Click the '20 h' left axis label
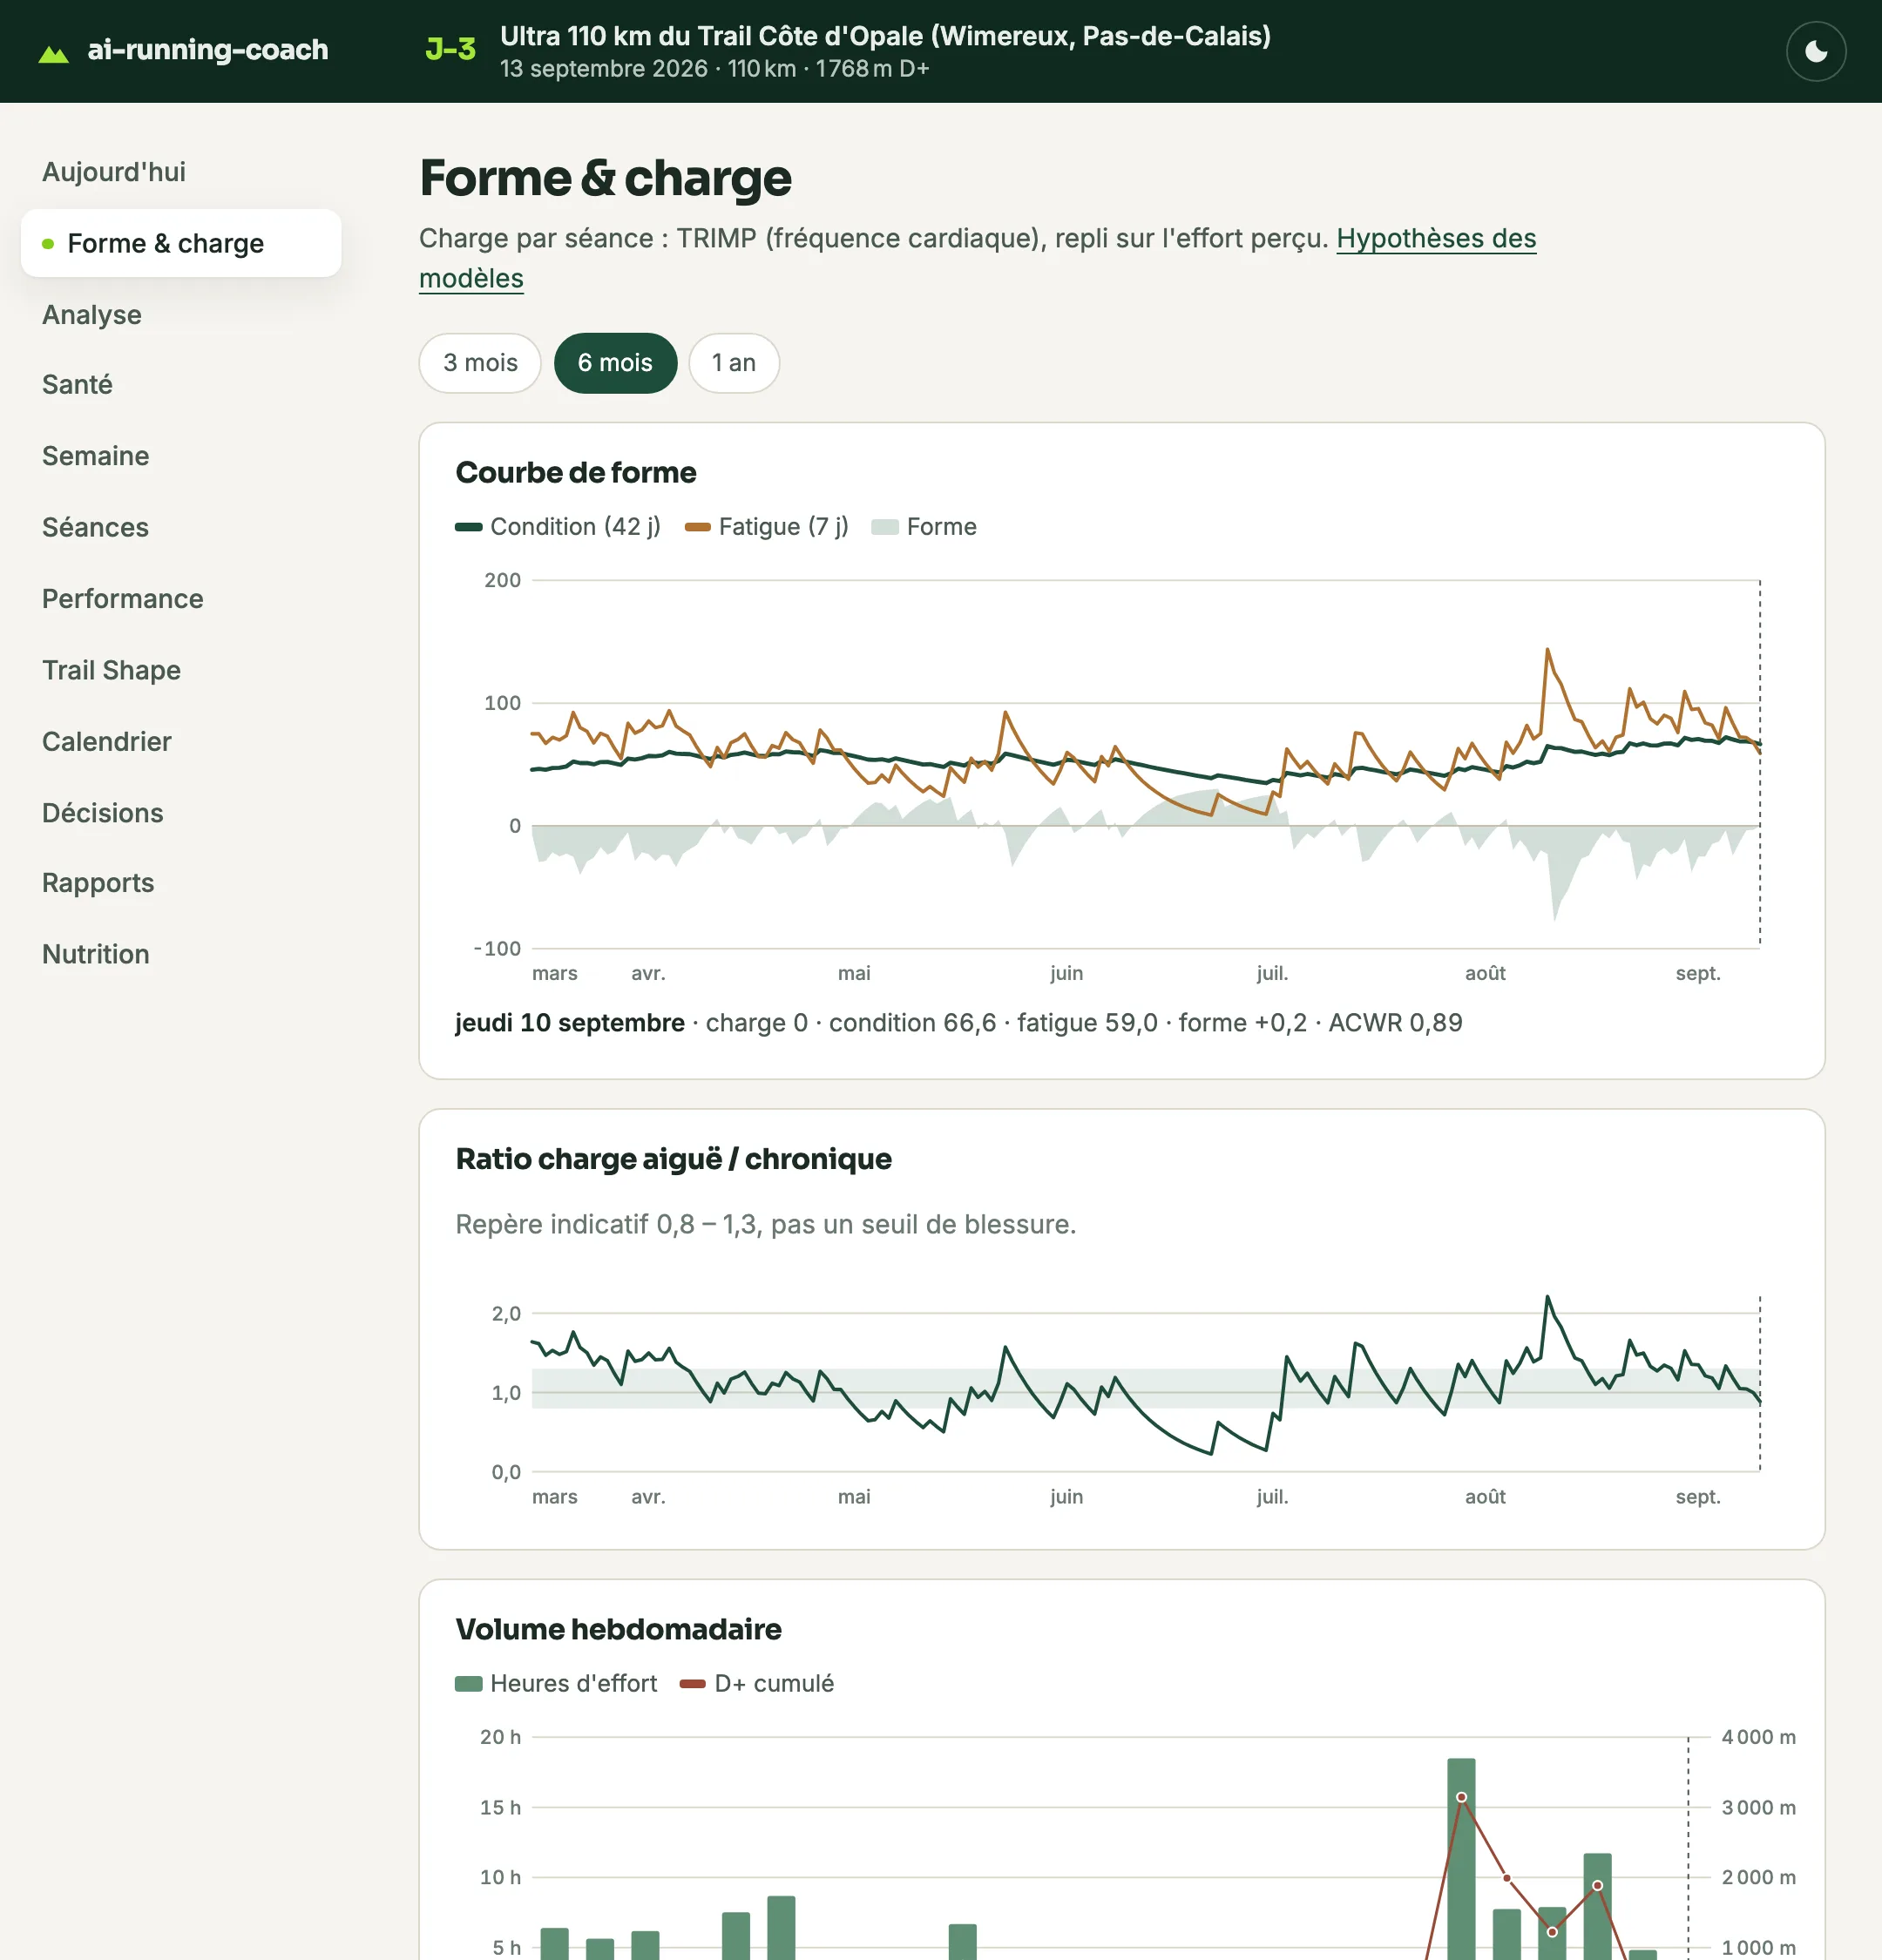The width and height of the screenshot is (1882, 1960). click(500, 1738)
